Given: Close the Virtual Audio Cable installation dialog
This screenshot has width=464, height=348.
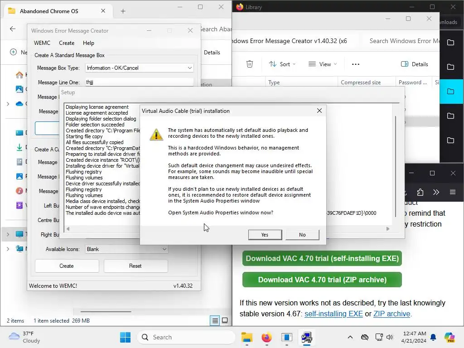Looking at the screenshot, I should (319, 111).
